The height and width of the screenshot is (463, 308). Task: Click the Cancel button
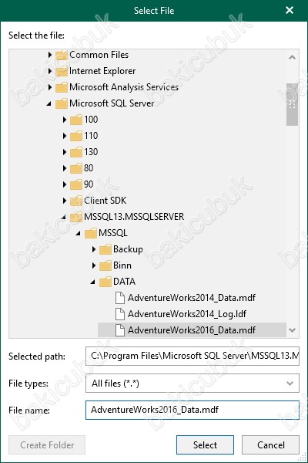tap(270, 445)
